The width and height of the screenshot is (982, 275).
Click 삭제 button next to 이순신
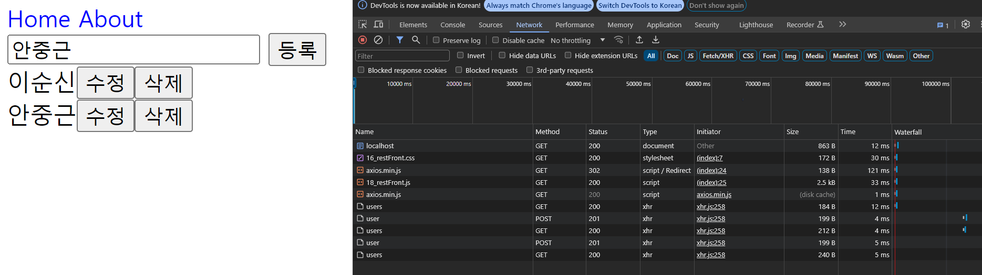[163, 83]
